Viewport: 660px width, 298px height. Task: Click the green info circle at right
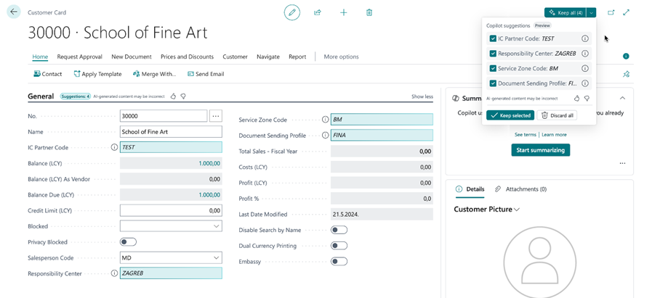click(x=626, y=57)
